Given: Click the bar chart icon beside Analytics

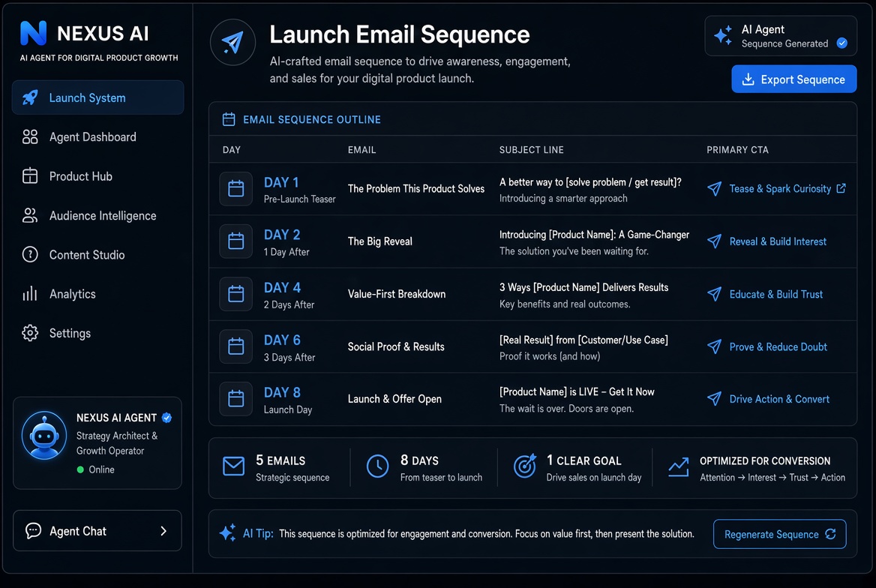Looking at the screenshot, I should 30,294.
